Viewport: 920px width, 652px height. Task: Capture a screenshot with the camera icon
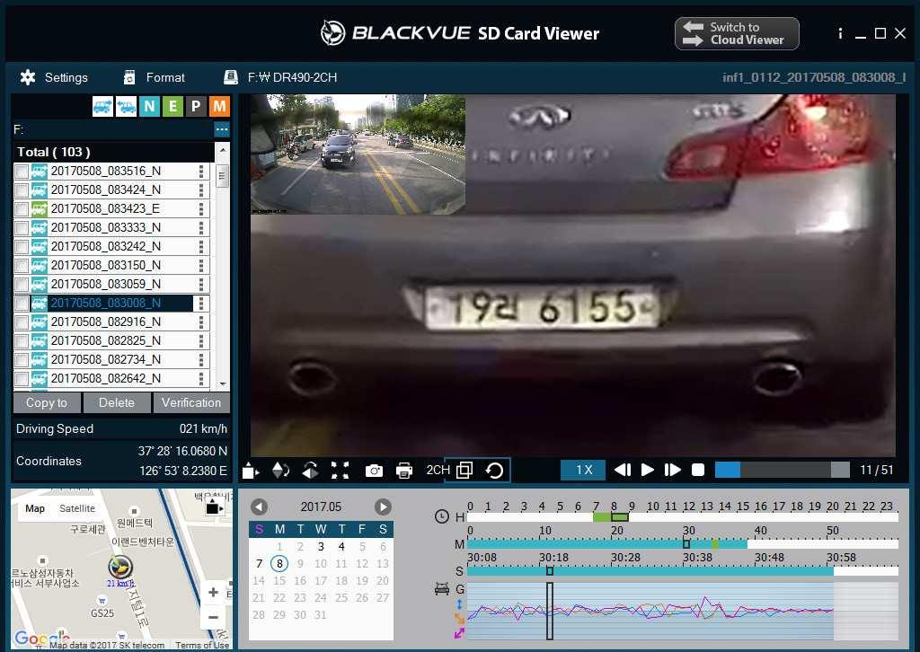pos(374,471)
